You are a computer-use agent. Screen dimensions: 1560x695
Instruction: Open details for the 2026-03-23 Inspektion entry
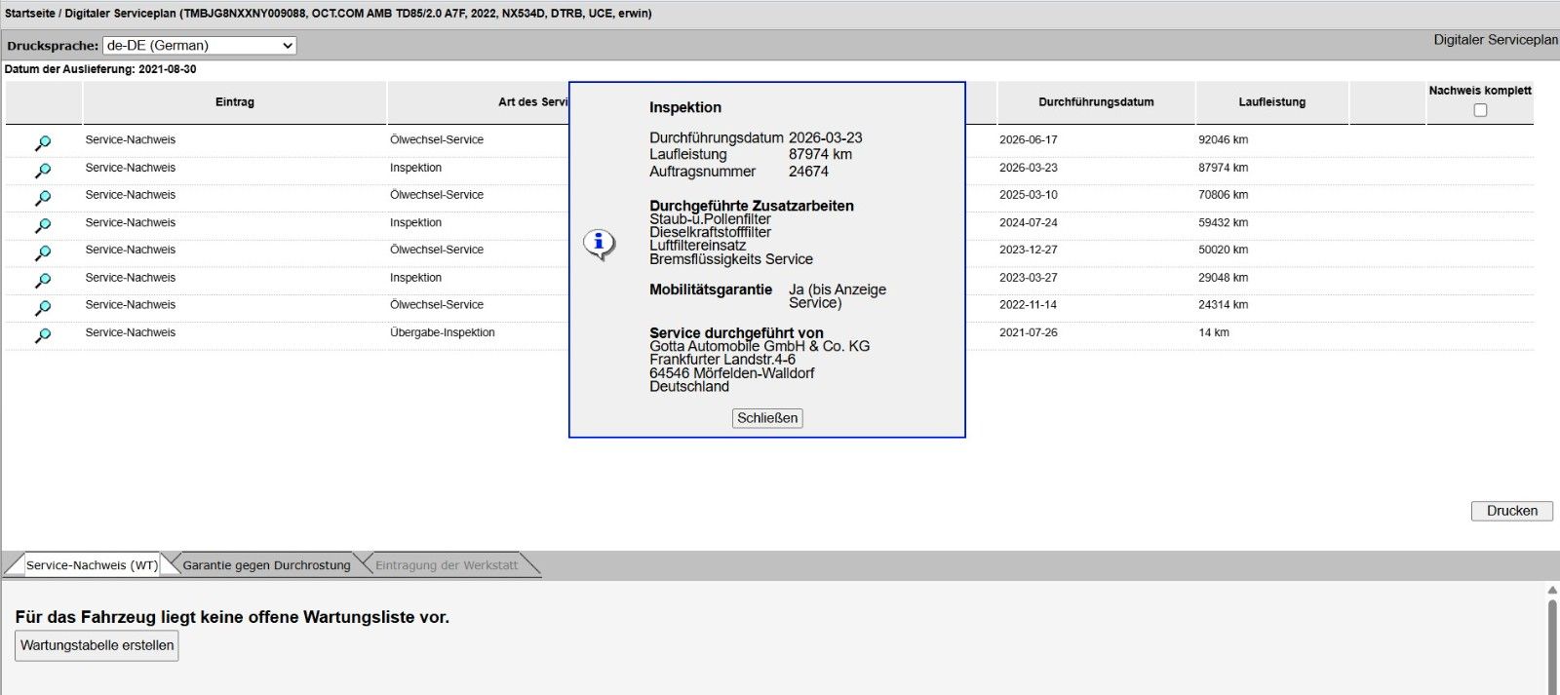[x=43, y=171]
